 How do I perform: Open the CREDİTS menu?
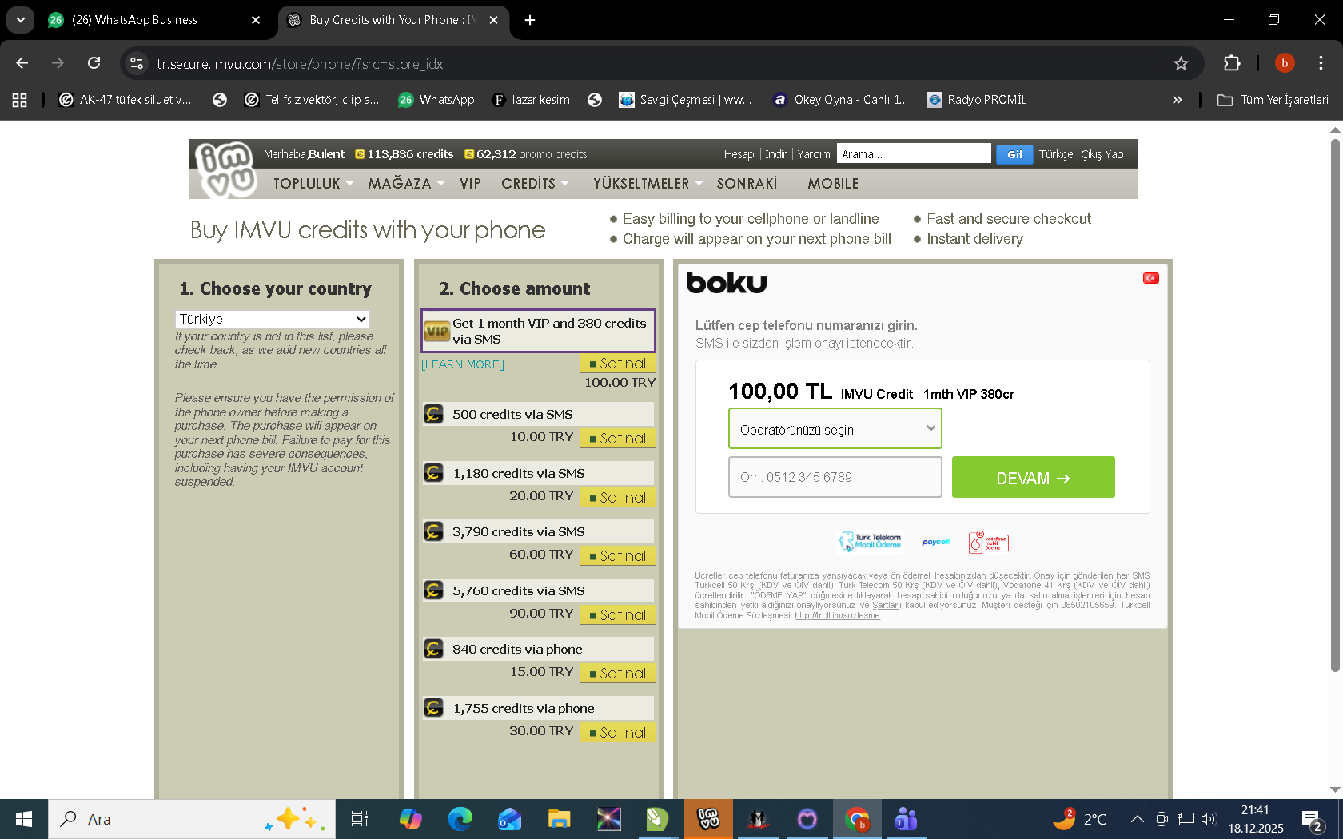point(535,184)
